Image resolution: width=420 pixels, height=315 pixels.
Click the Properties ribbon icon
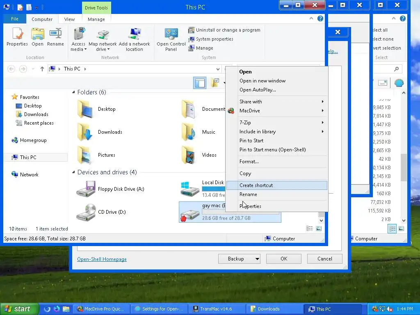(17, 37)
